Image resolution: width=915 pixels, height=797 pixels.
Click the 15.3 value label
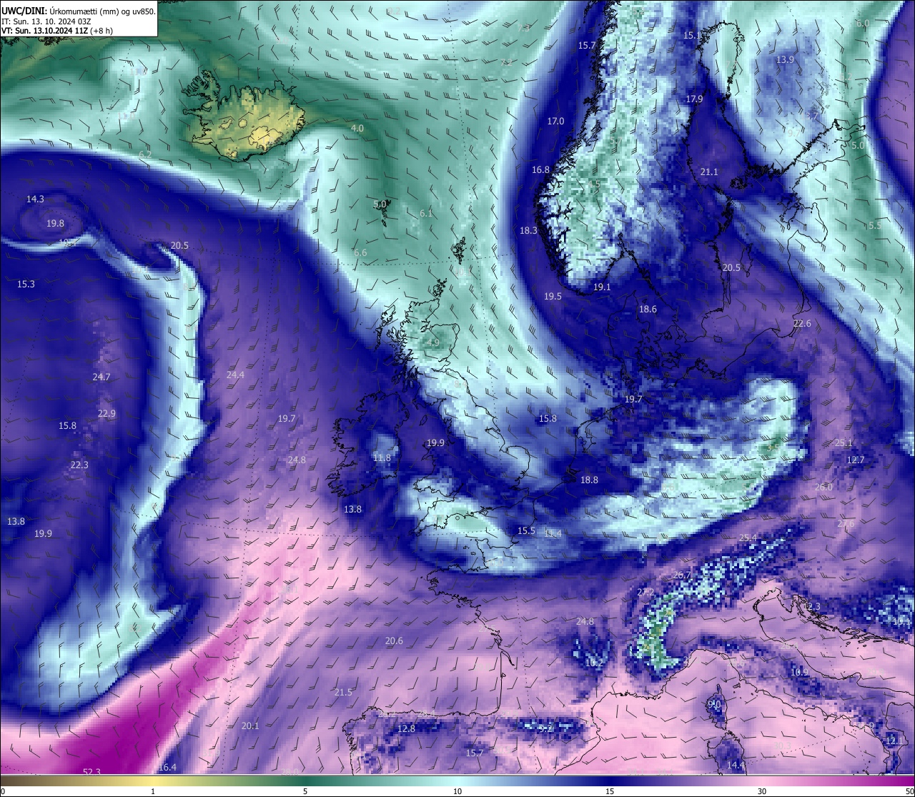click(26, 284)
